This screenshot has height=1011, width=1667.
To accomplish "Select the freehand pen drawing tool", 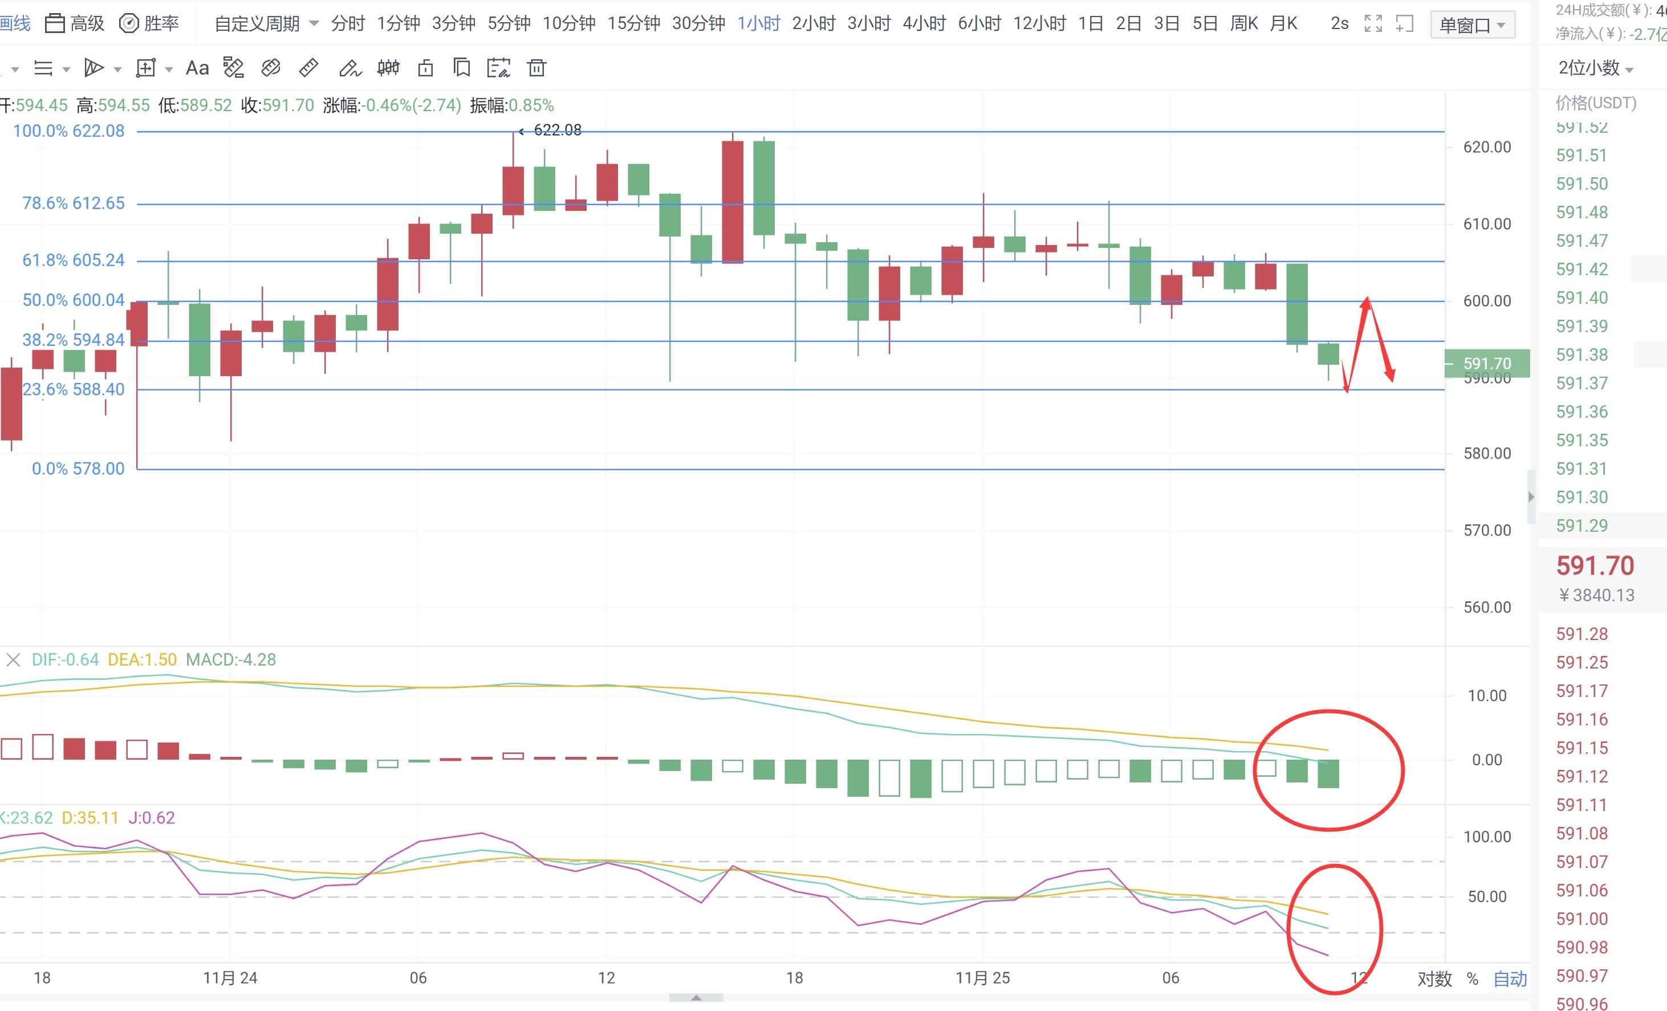I will (x=350, y=68).
